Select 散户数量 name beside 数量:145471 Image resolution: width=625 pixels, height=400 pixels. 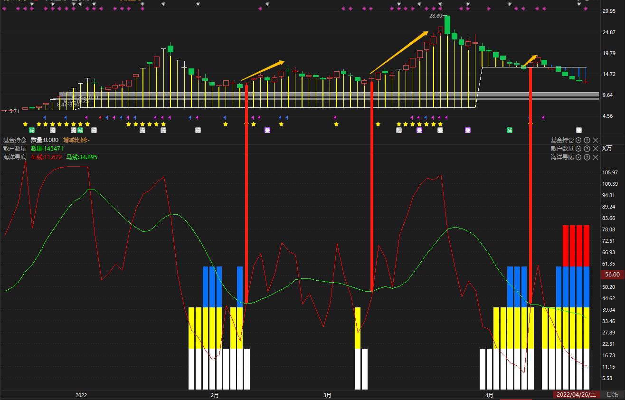click(x=15, y=149)
